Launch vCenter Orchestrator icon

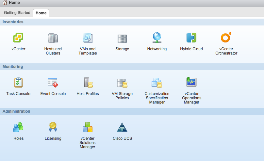[x=226, y=37]
